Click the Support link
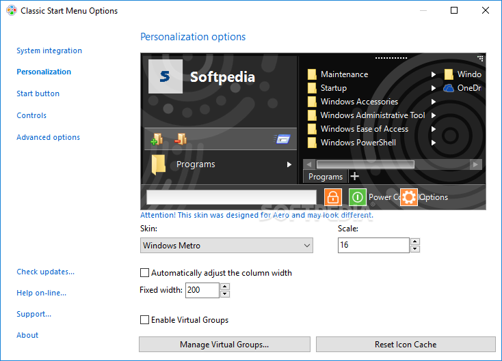Image resolution: width=502 pixels, height=361 pixels. click(34, 314)
